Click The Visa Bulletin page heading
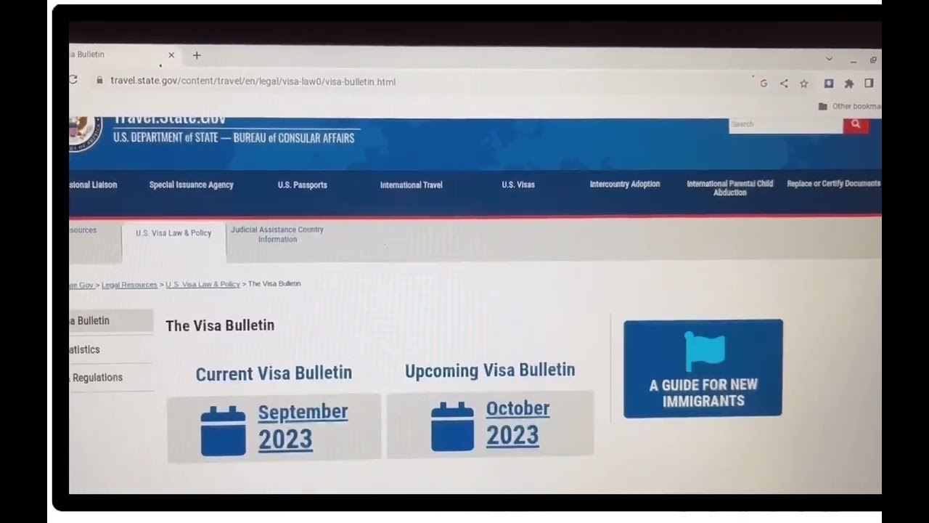This screenshot has height=523, width=929. pyautogui.click(x=220, y=325)
